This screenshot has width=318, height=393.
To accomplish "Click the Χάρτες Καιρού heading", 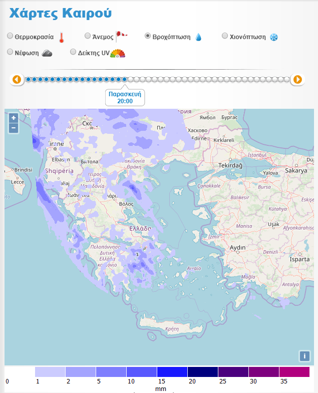I will click(60, 14).
